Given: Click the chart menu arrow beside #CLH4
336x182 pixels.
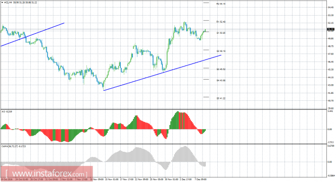Looking at the screenshot, I should (2, 3).
